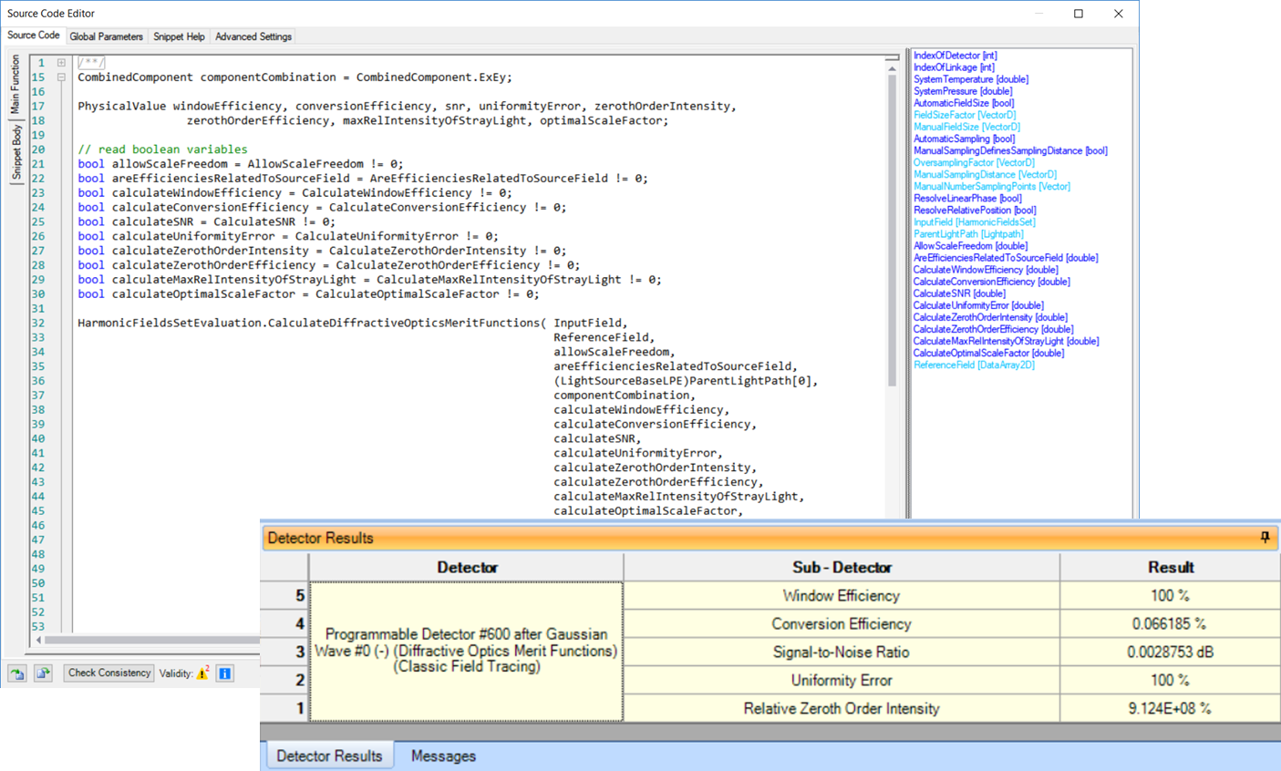Image resolution: width=1281 pixels, height=771 pixels.
Task: Open the blue information icon button
Action: pyautogui.click(x=224, y=673)
